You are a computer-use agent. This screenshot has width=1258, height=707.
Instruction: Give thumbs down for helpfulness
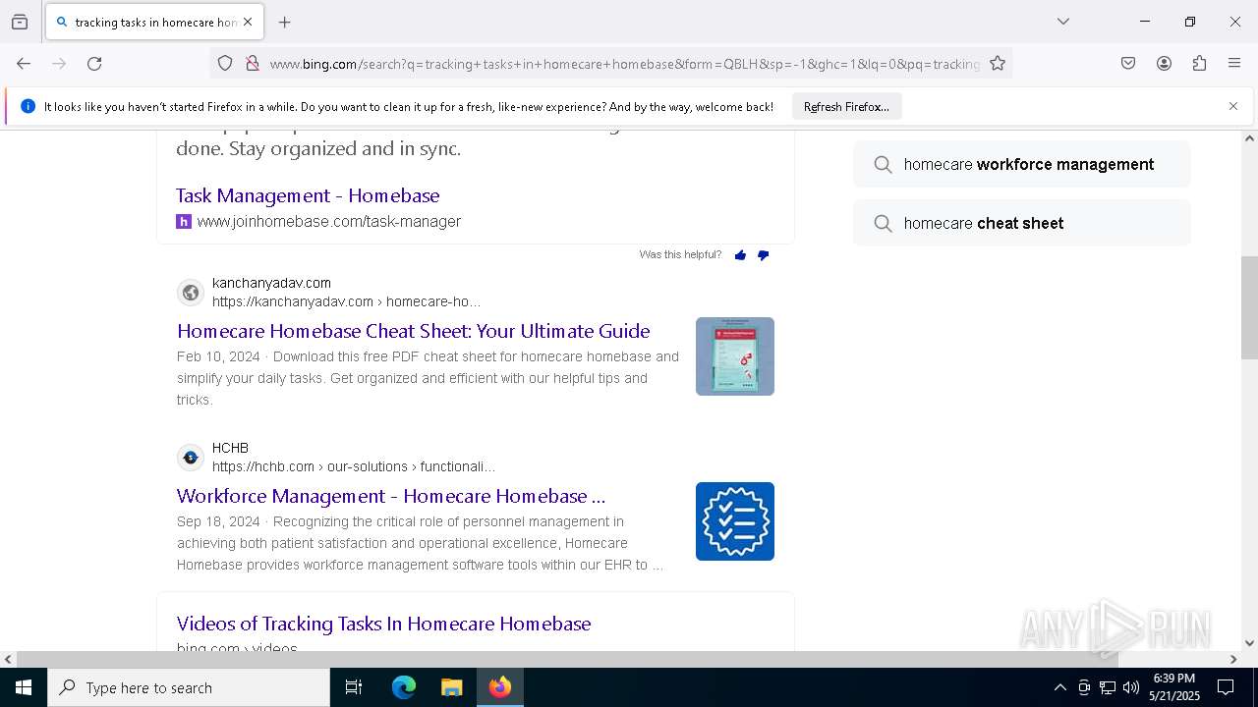[x=763, y=255]
